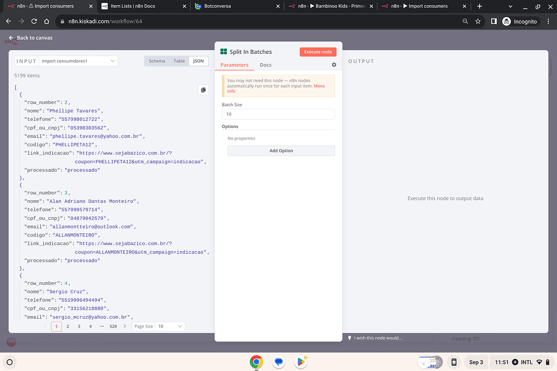Viewport: 557px width, 371px height.
Task: Click the Batch Size input field
Action: (278, 114)
